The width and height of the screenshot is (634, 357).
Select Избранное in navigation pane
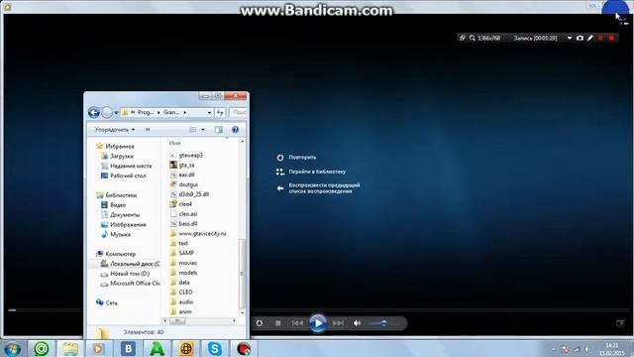pos(116,146)
